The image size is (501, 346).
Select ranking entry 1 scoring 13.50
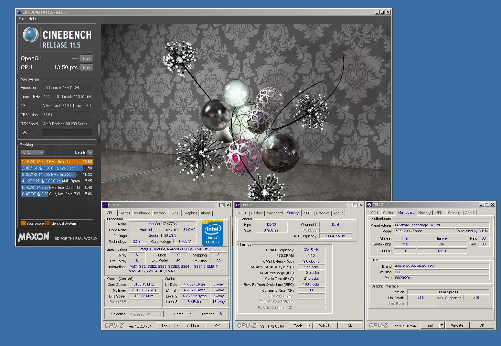[57, 162]
